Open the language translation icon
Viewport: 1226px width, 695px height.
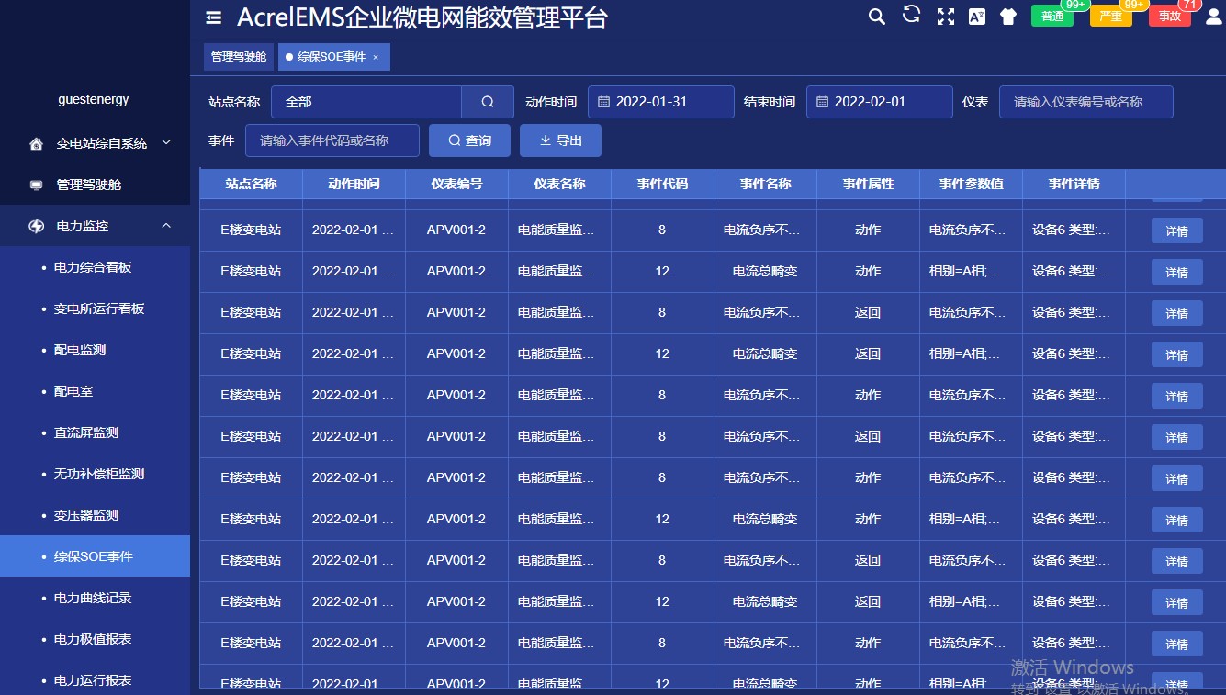click(977, 17)
